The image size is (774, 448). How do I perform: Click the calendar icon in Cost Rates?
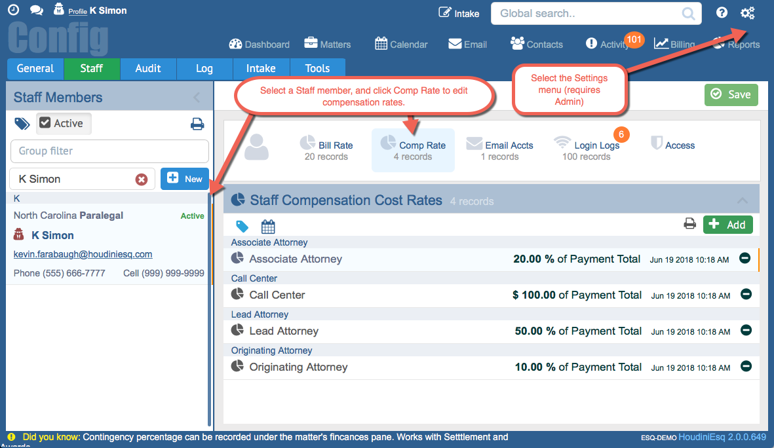(x=268, y=227)
